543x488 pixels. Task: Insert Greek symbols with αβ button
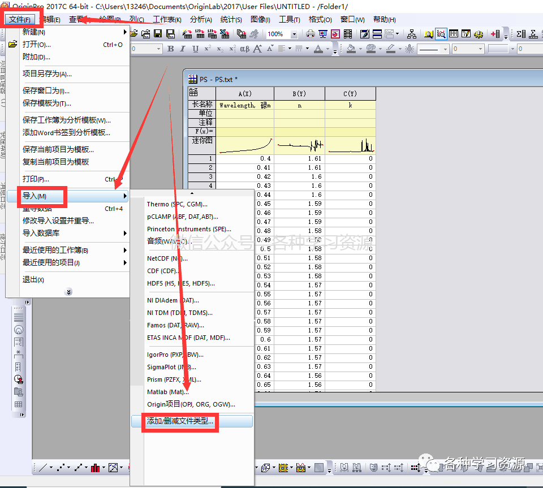[244, 49]
